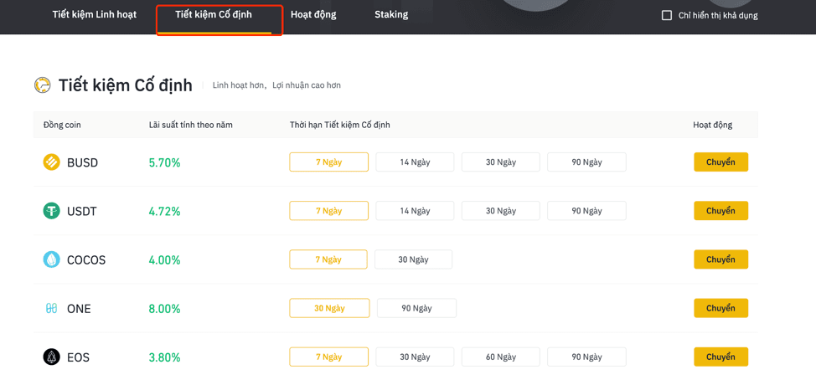Click the ONE Harmony coin icon
Image resolution: width=816 pixels, height=380 pixels.
click(x=51, y=309)
